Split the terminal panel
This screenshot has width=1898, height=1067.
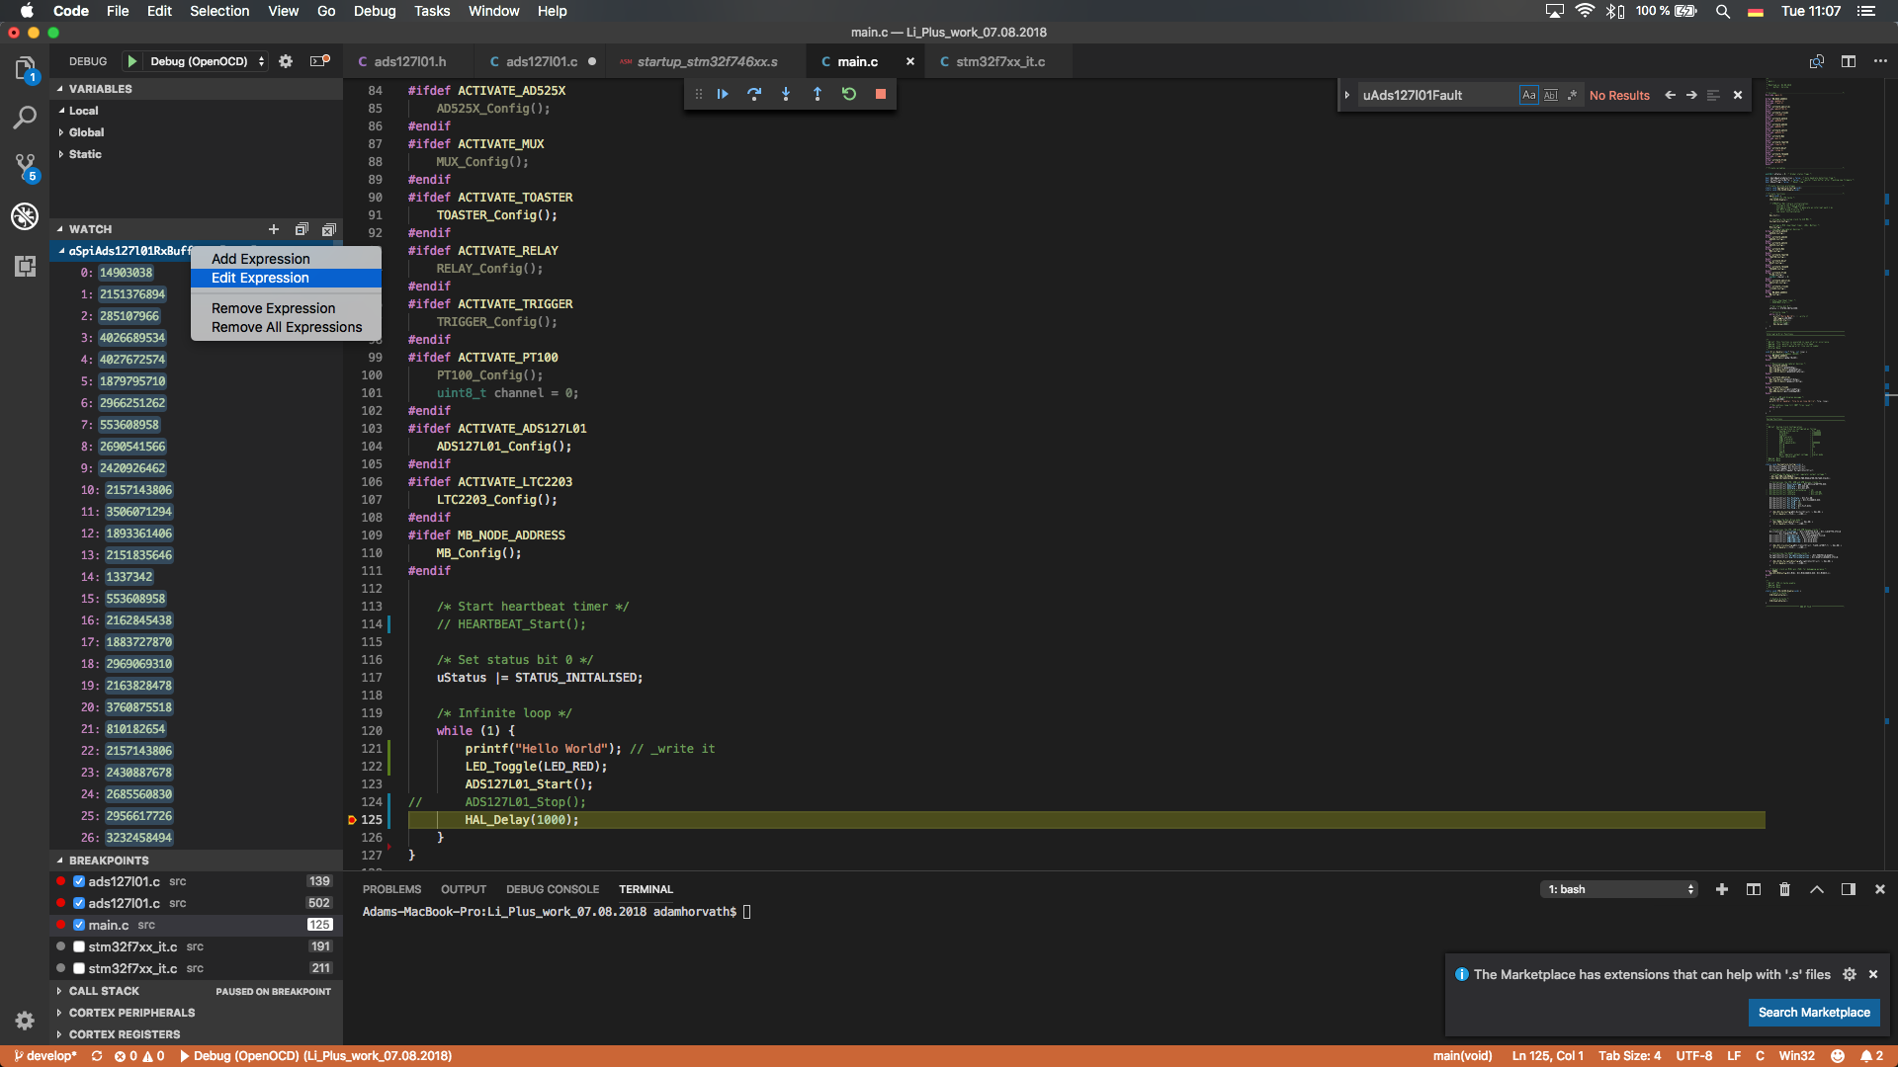(x=1753, y=889)
